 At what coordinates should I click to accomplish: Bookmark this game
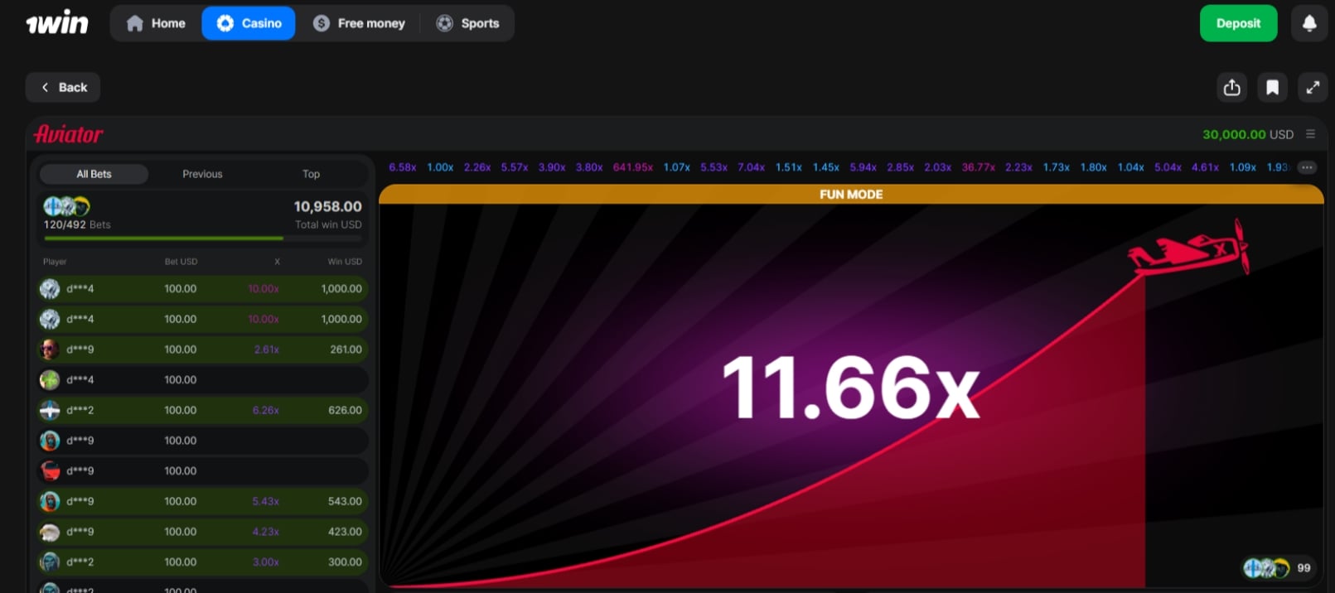1273,87
